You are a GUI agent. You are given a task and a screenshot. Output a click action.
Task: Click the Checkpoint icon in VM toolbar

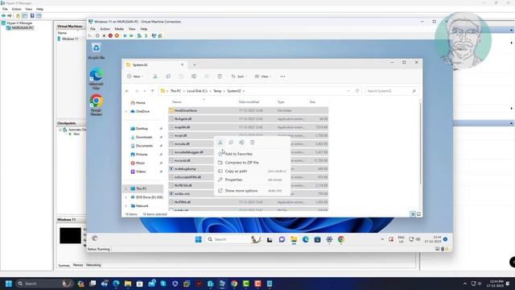click(x=139, y=35)
